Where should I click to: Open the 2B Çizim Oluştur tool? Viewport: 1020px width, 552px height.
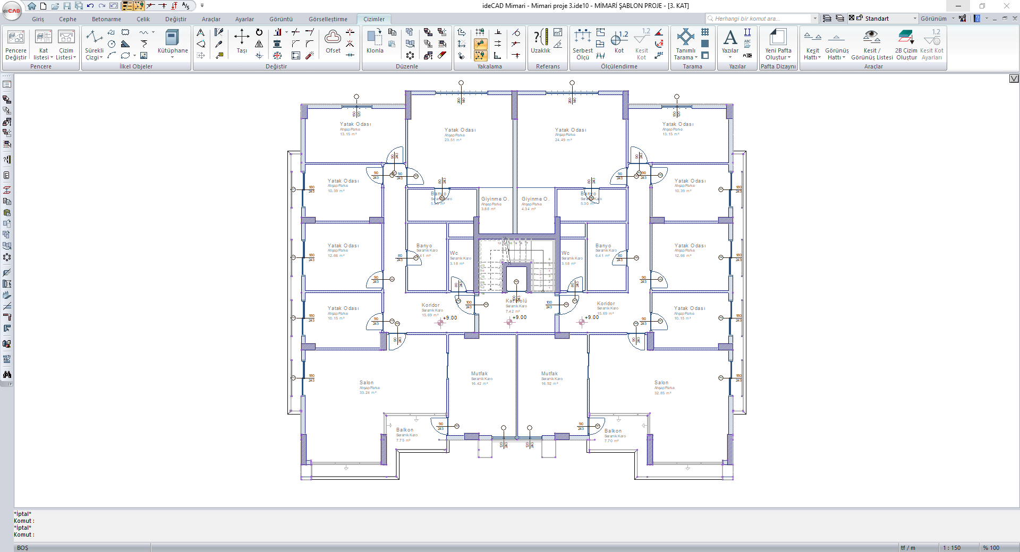click(x=906, y=45)
